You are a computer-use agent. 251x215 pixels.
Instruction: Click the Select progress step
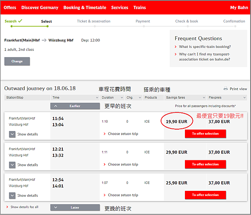click(46, 21)
